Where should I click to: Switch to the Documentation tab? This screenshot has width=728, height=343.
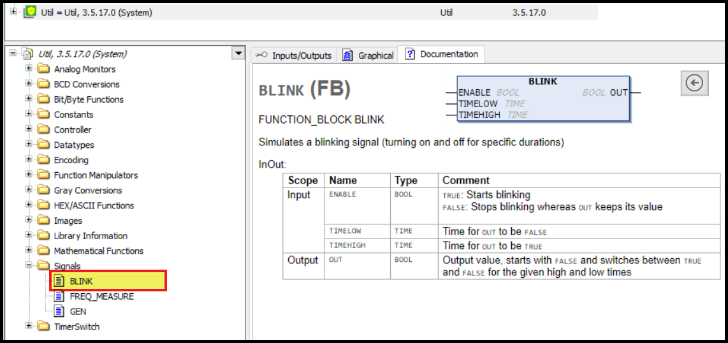pyautogui.click(x=442, y=54)
